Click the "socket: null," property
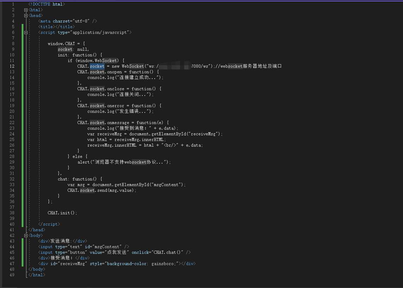Screen dimensions: 403x288 click(73, 49)
